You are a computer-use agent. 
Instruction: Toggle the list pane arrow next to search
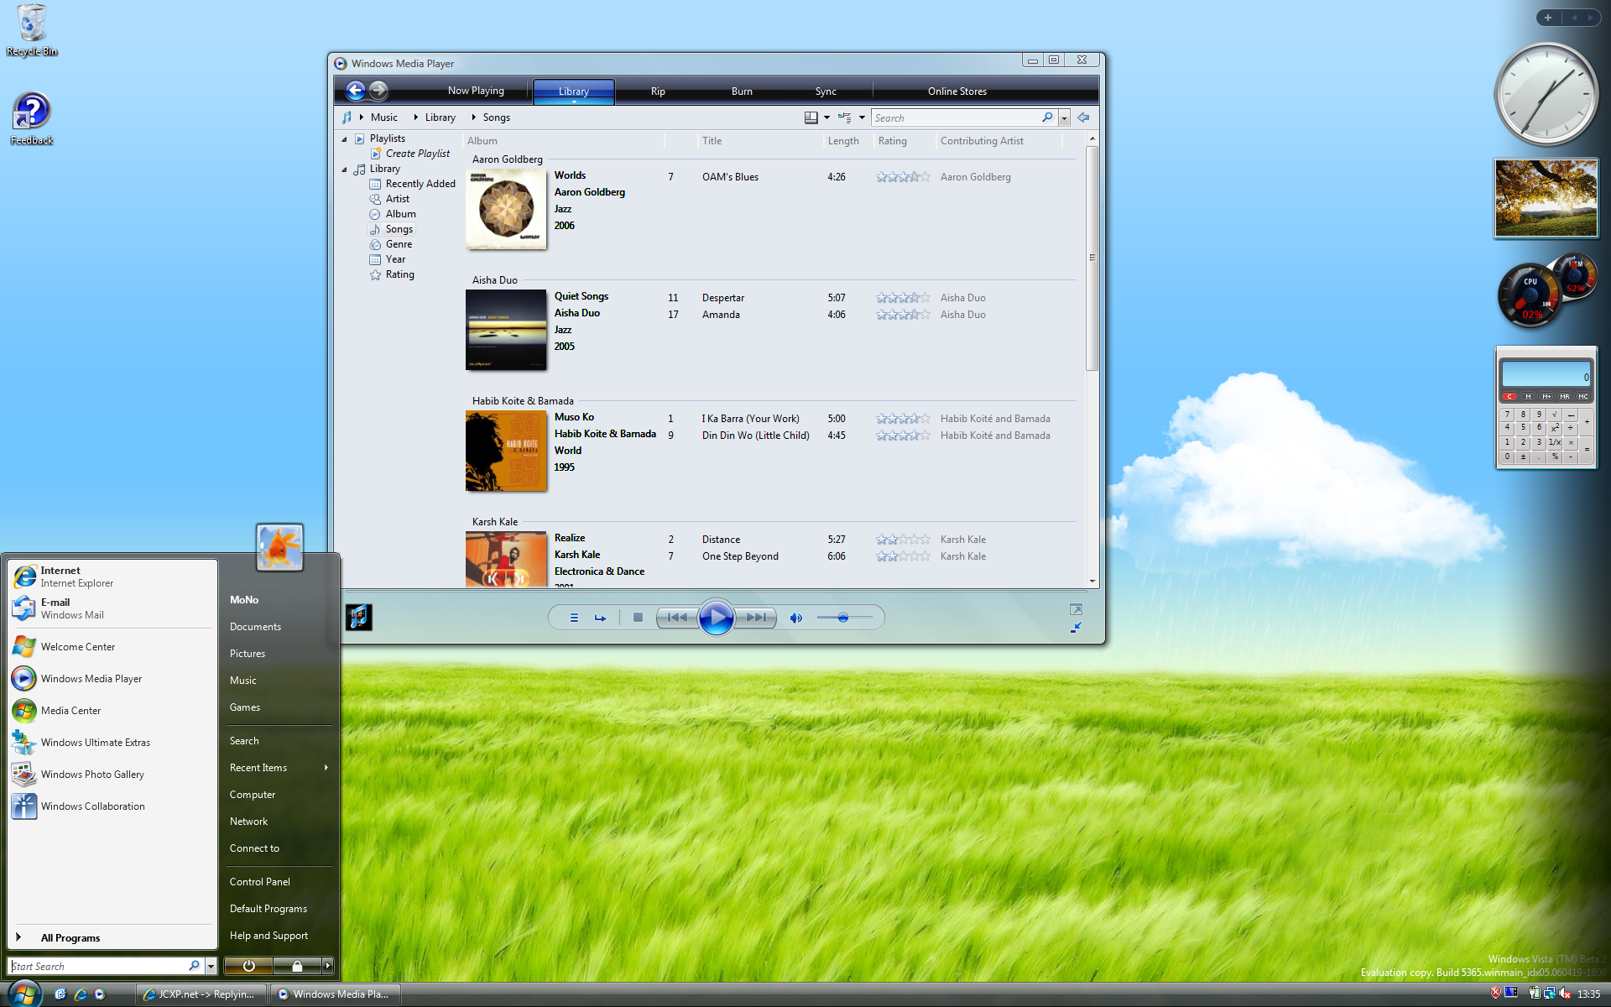(x=1083, y=117)
